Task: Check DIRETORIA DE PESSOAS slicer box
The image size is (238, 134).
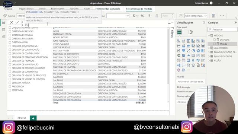Action: pyautogui.click(x=10, y=31)
